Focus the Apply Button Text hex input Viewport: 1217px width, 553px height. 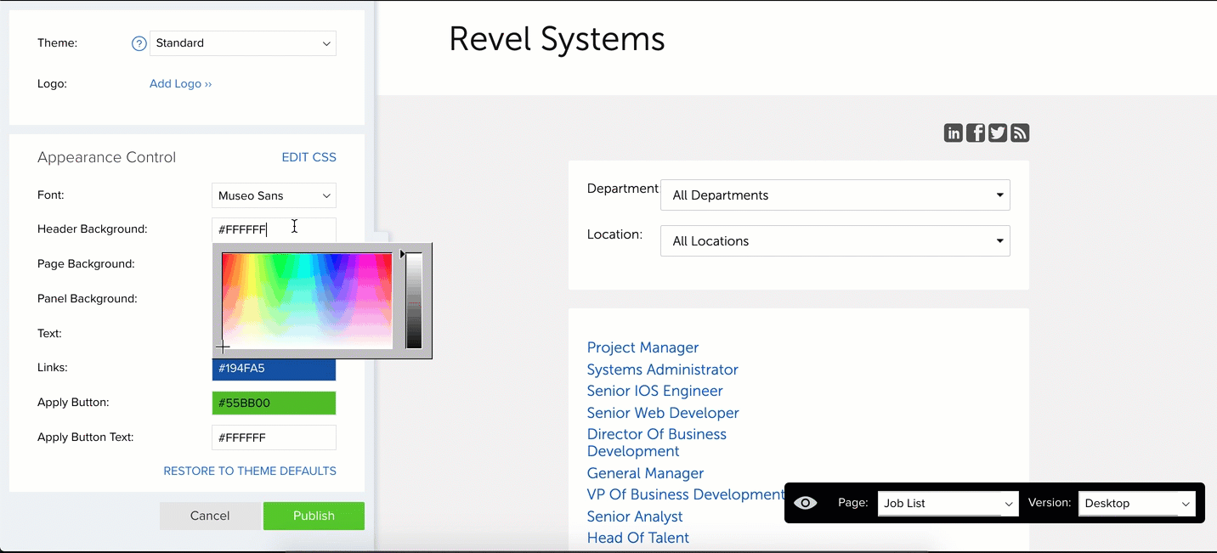(274, 437)
